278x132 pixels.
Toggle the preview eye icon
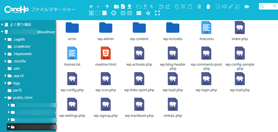coord(247,7)
